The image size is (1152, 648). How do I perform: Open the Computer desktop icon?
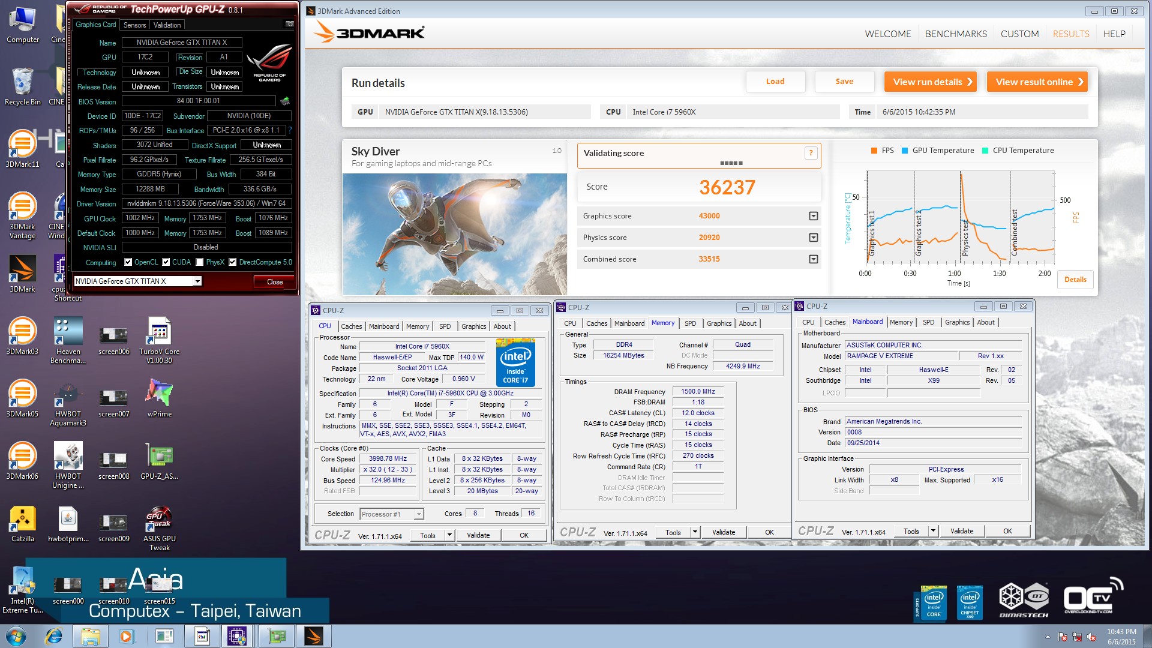pos(22,26)
